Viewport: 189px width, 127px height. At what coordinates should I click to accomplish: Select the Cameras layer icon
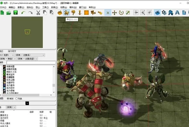pos(93,12)
